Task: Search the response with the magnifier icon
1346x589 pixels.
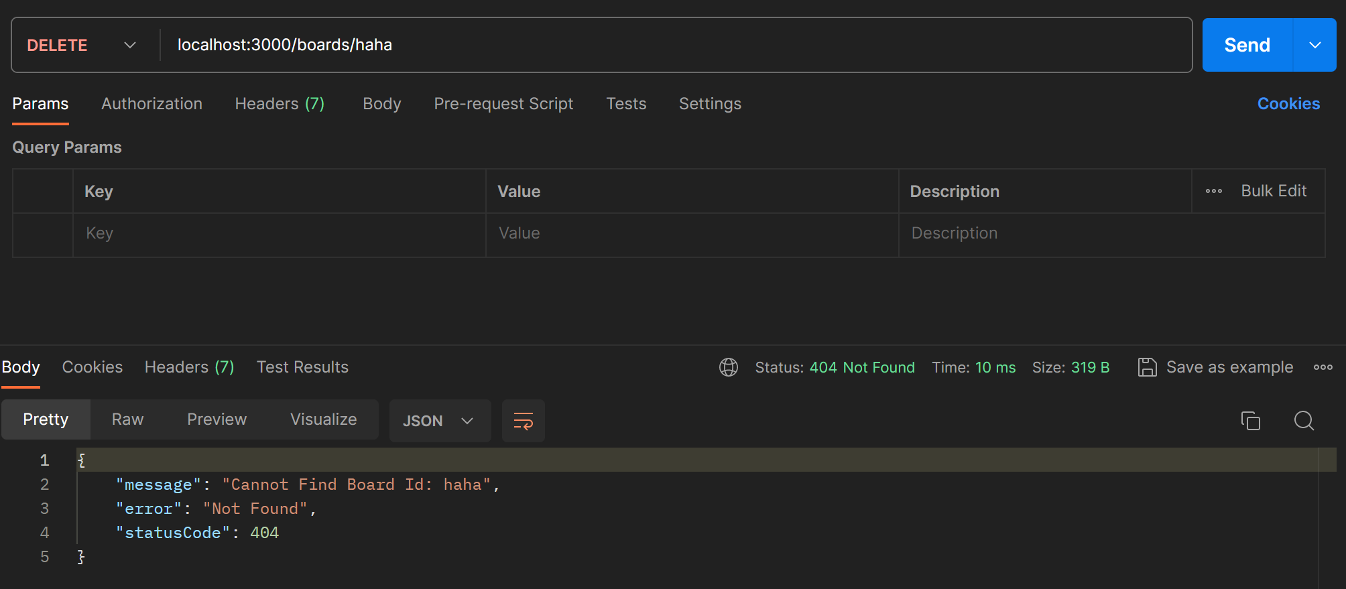Action: click(x=1304, y=420)
